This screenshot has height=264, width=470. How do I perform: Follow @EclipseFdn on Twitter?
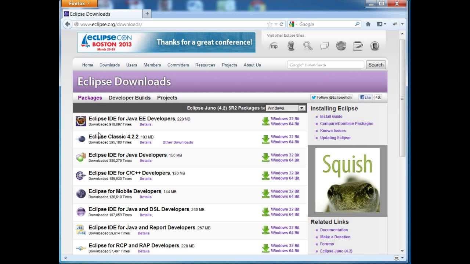coord(332,97)
